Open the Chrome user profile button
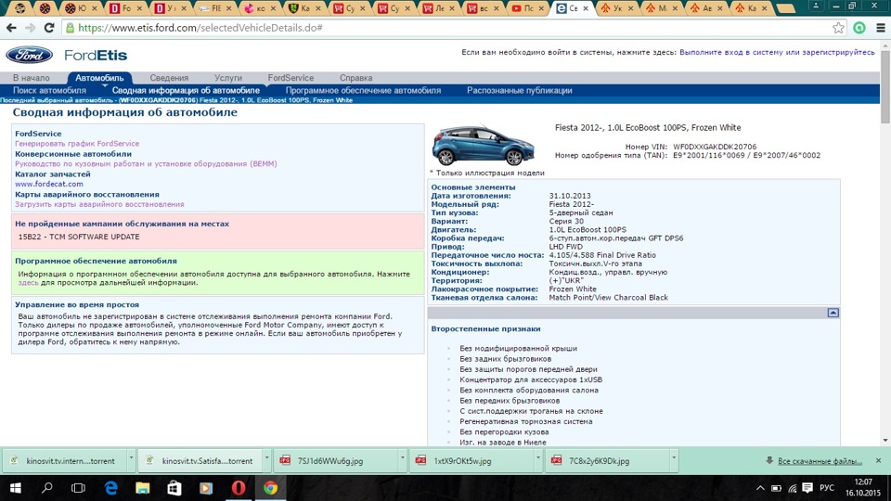 pos(816,6)
